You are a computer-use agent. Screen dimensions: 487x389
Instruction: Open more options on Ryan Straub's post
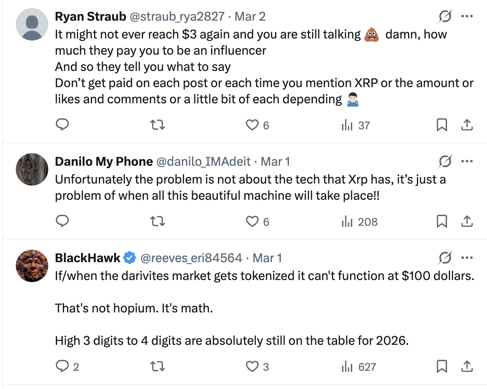click(x=467, y=17)
